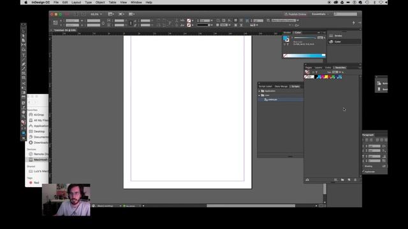Click the toolbox Fill and Stroke swatch
Viewport: 408px width, 229px height.
pyautogui.click(x=24, y=122)
